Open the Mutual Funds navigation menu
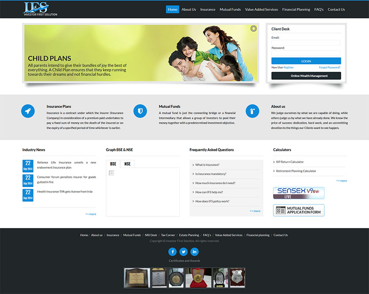Screen dimensions: 369x294 click(230, 9)
